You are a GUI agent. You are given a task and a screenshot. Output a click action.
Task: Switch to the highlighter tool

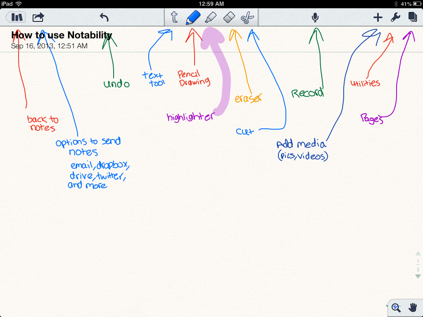tap(211, 17)
